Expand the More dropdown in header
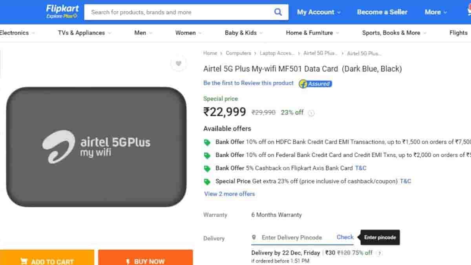The height and width of the screenshot is (265, 471). click(x=436, y=12)
